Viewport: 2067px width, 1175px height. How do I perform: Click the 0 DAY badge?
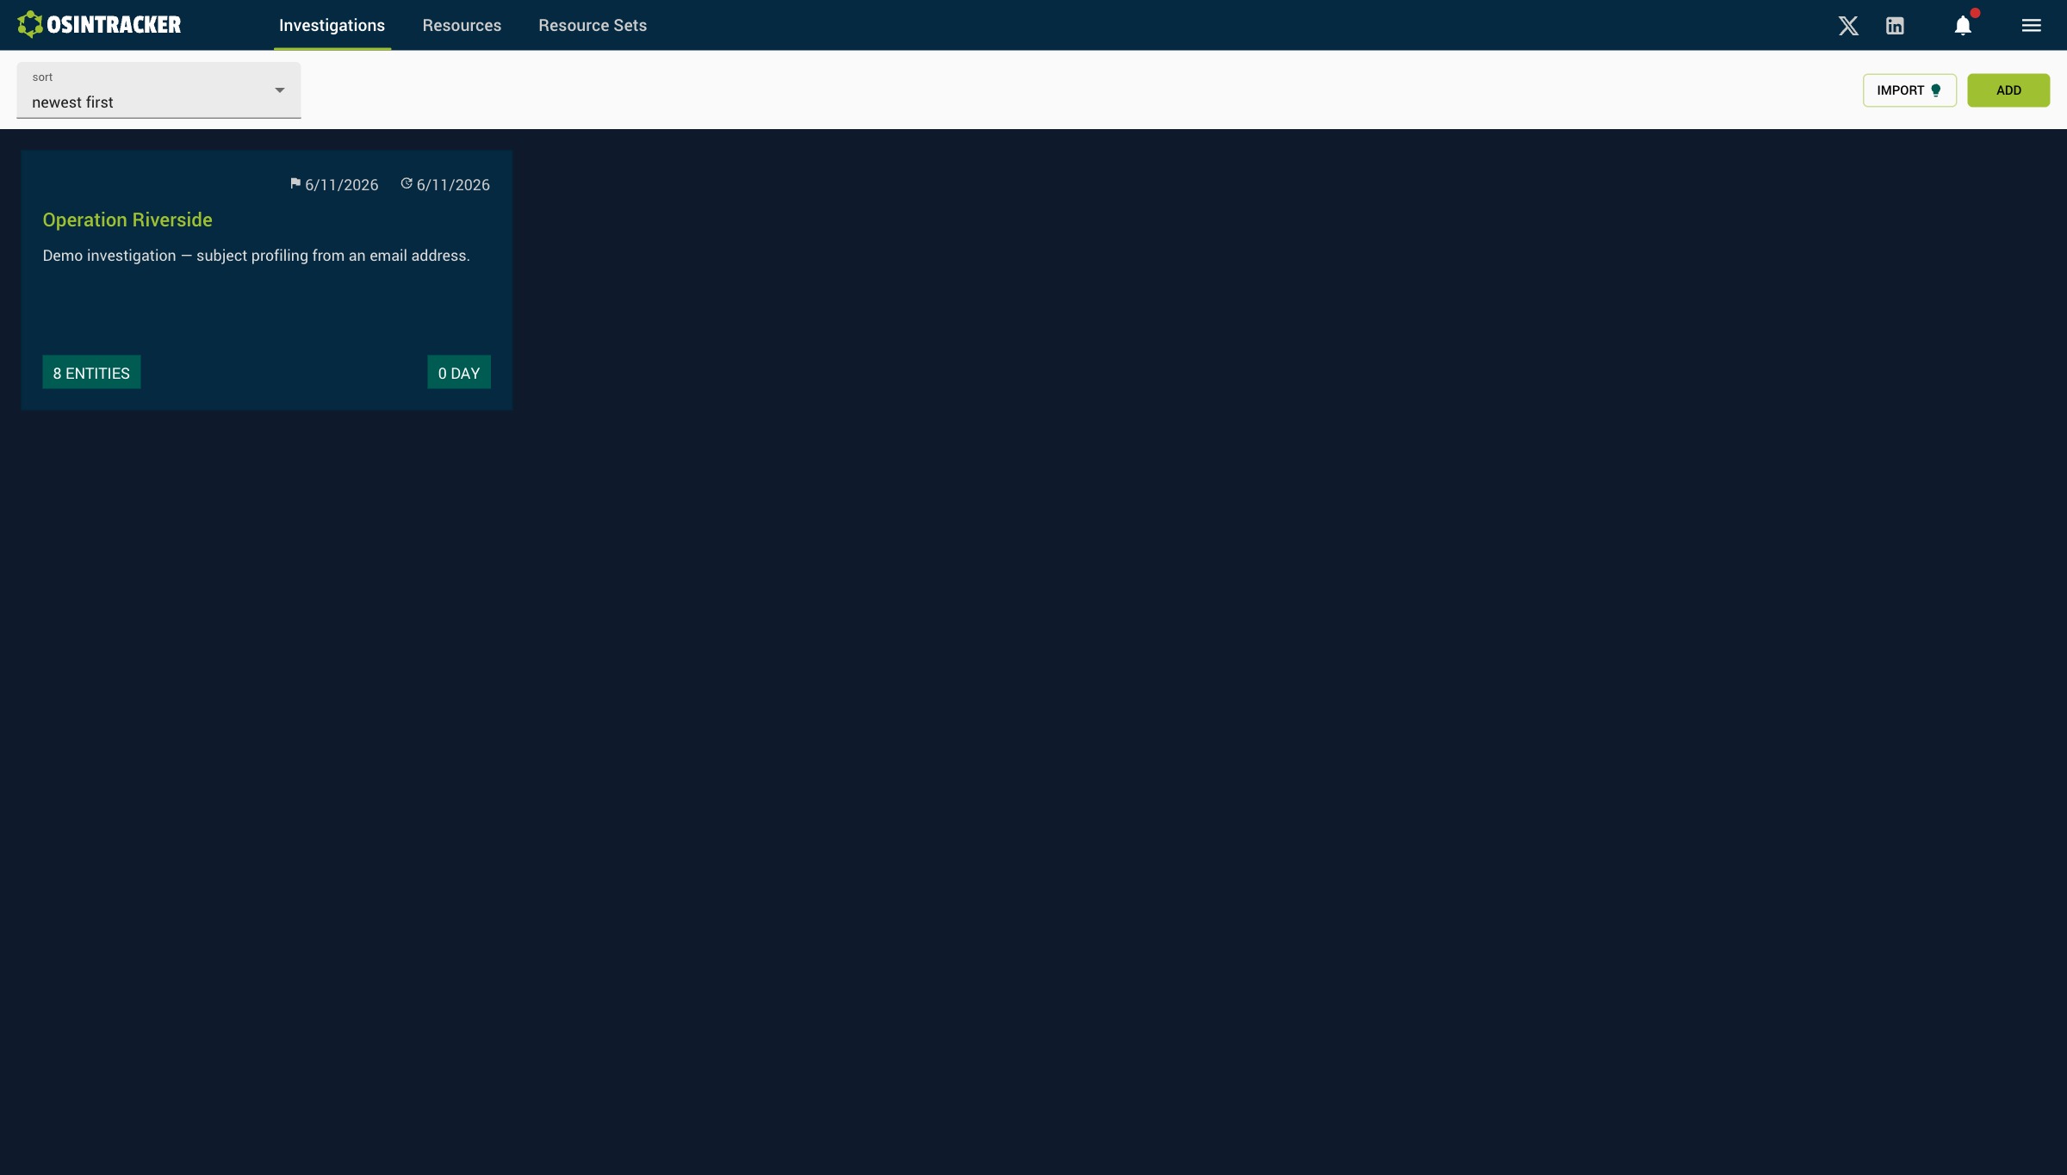(x=459, y=373)
